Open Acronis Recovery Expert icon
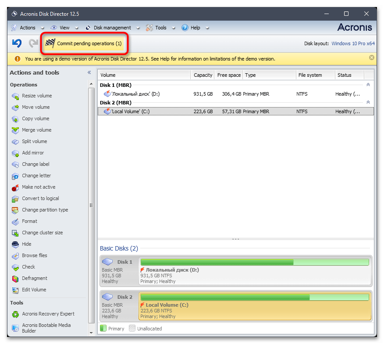Image resolution: width=384 pixels, height=344 pixels. [15, 314]
